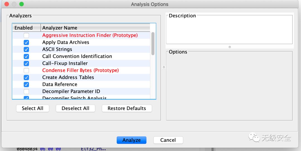Click the Deselect All button

click(x=76, y=108)
